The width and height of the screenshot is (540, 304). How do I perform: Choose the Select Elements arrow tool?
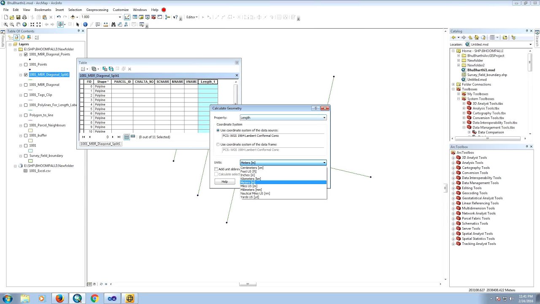(x=78, y=24)
